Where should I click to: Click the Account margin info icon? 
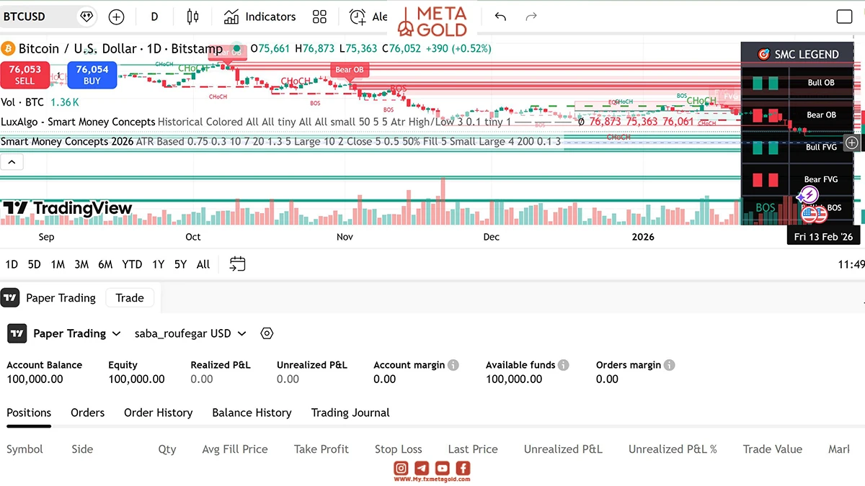coord(453,365)
